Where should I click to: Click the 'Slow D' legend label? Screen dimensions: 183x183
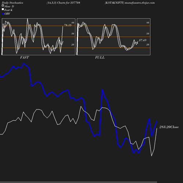point(9,7)
